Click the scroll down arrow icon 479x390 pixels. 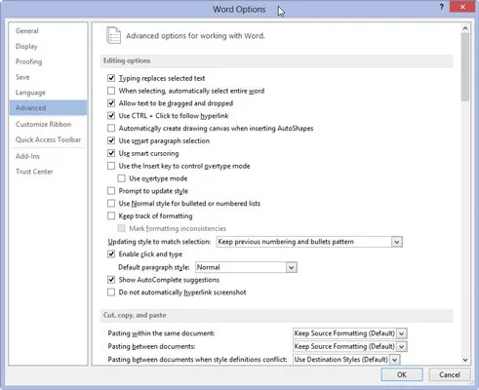coord(465,360)
